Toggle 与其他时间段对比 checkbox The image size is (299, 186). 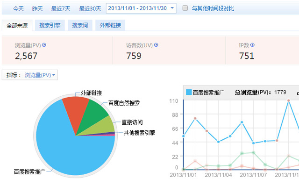[185, 8]
